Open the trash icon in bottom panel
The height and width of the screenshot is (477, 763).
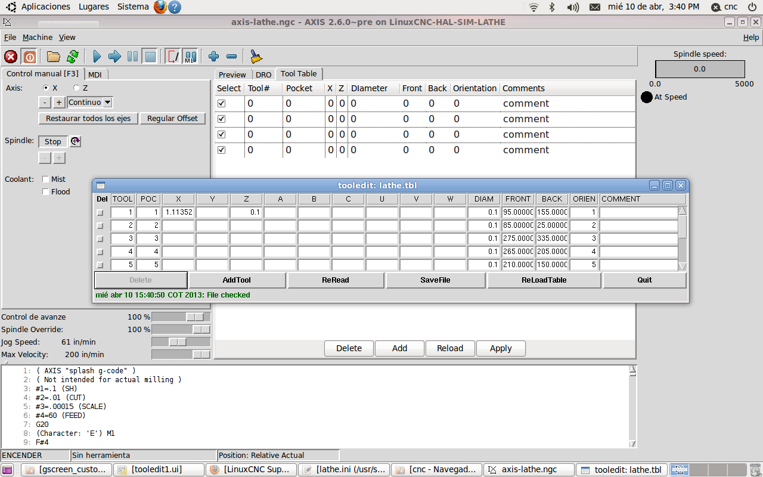tap(755, 470)
